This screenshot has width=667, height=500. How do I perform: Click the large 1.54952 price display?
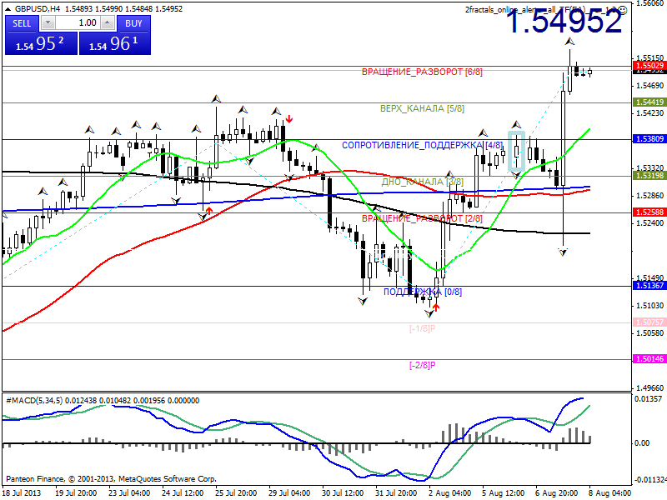click(564, 23)
